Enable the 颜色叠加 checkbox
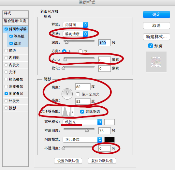 point(6,79)
